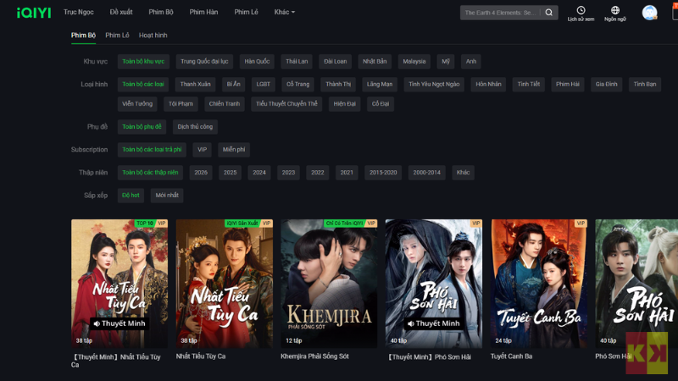Open Phim Hàn nav item
Image resolution: width=678 pixels, height=381 pixels.
(x=203, y=12)
